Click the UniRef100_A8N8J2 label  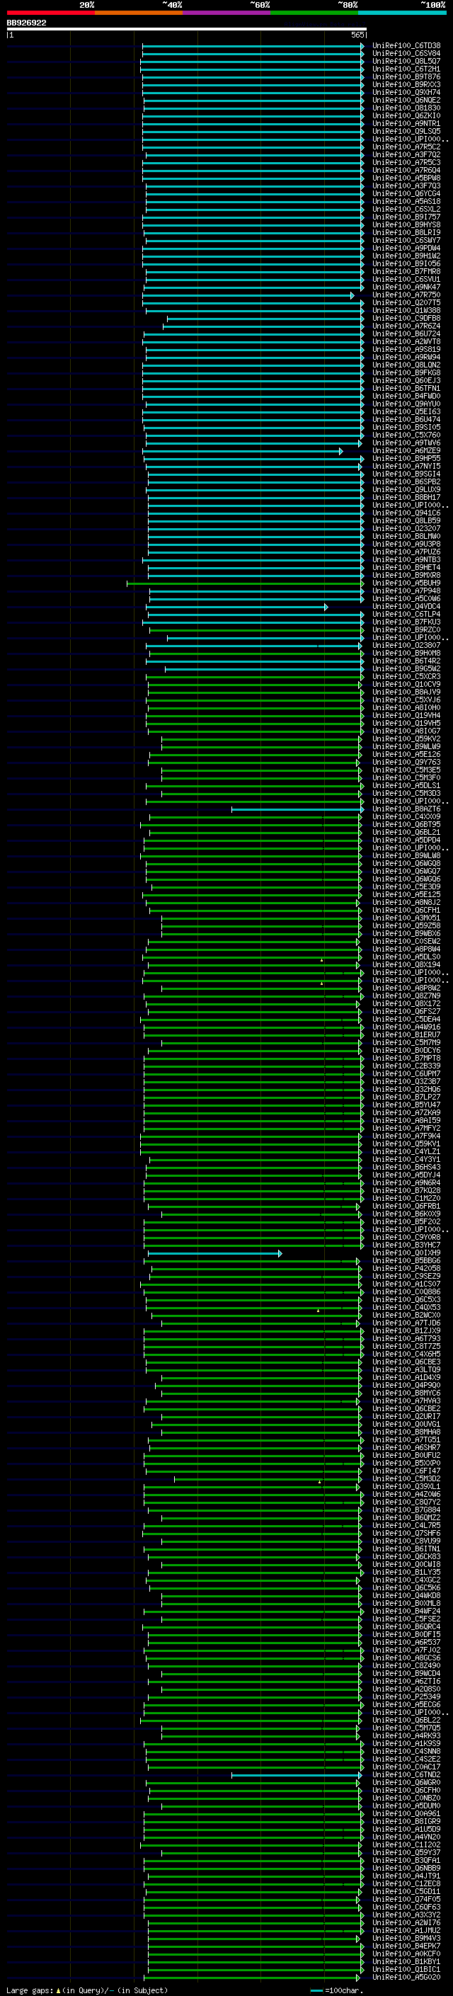pos(406,902)
